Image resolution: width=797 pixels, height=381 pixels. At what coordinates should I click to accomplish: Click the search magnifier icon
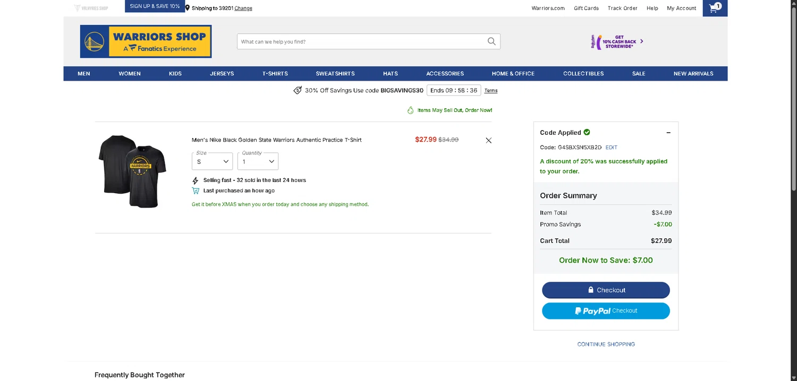491,41
